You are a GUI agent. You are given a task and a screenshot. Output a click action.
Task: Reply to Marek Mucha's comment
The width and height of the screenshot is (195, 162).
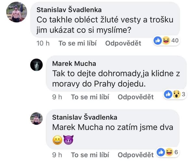click(x=136, y=97)
